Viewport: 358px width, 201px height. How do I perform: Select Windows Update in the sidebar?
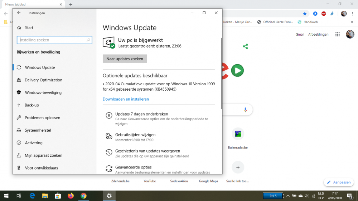[54, 67]
